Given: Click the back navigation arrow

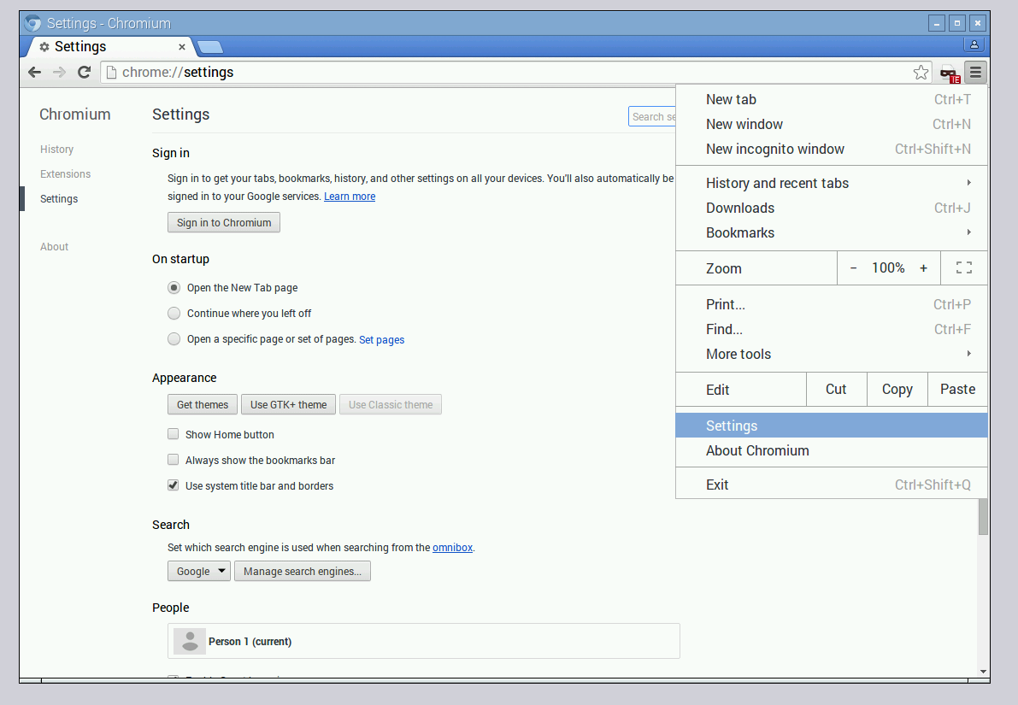Looking at the screenshot, I should coord(34,73).
